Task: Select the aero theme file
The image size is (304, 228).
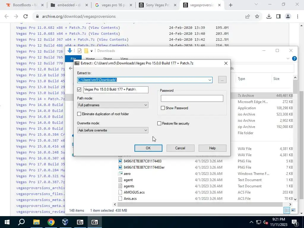Action: [127, 174]
